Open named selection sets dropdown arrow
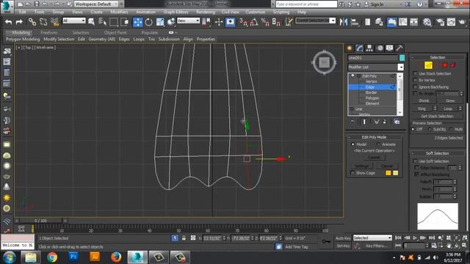Screen dimensions: 470x264 point(333,21)
